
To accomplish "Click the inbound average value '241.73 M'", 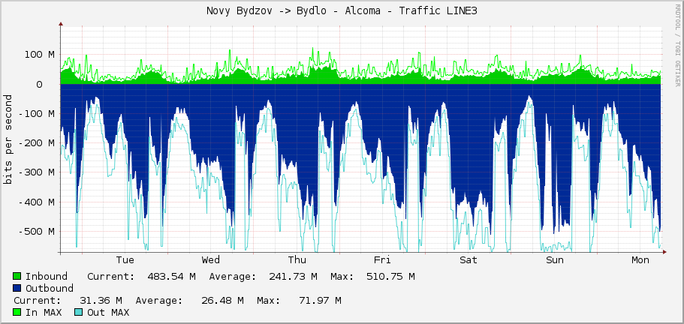I will (293, 277).
